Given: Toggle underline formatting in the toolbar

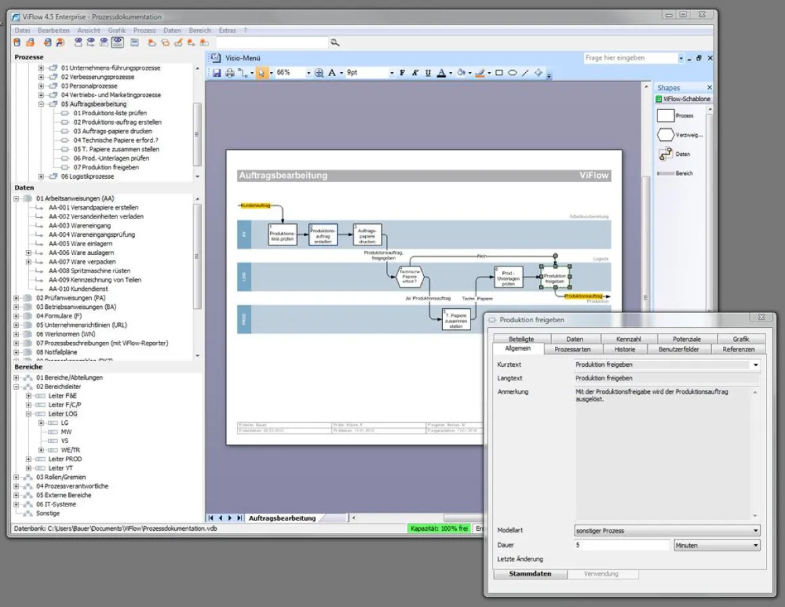Looking at the screenshot, I should [x=428, y=72].
